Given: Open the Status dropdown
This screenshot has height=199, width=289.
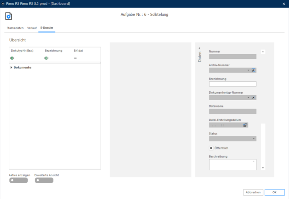Looking at the screenshot, I should 233,139.
